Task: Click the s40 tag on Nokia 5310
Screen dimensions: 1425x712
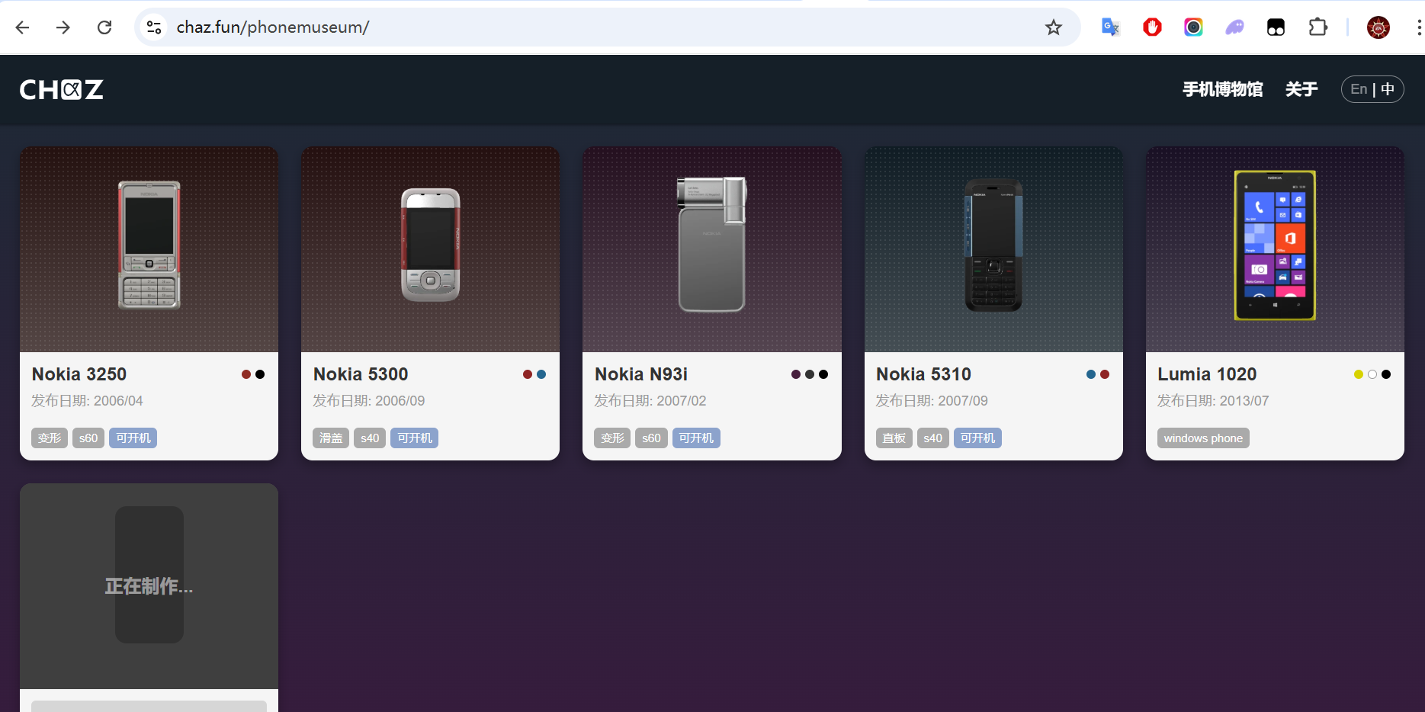Action: click(932, 438)
